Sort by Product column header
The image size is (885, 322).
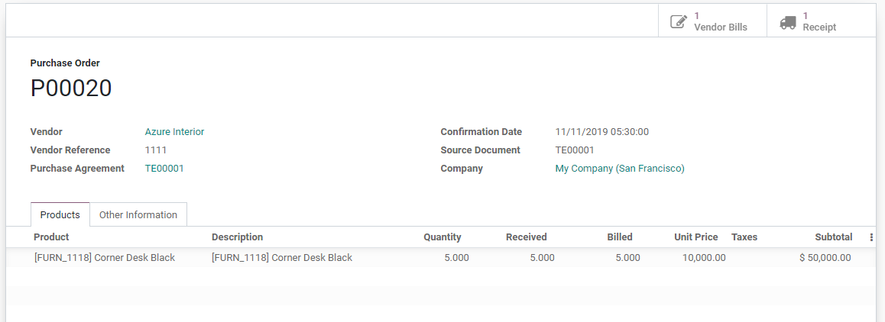[51, 237]
